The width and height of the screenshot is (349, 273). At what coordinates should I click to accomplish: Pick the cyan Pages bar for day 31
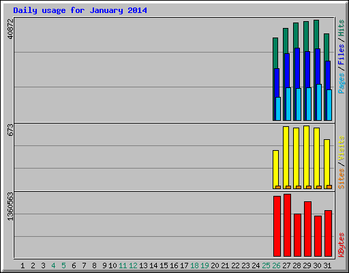[329, 105]
